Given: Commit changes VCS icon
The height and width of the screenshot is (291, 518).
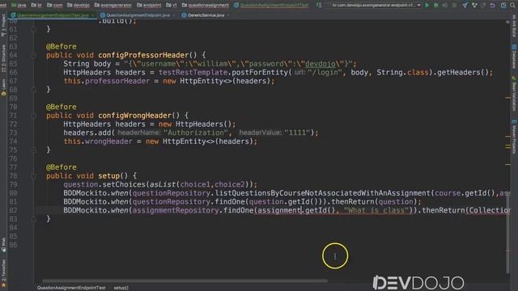Looking at the screenshot, I should [x=474, y=5].
